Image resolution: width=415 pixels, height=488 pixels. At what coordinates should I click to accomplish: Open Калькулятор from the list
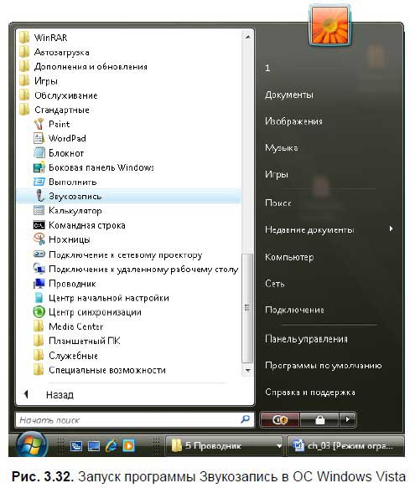pos(75,211)
